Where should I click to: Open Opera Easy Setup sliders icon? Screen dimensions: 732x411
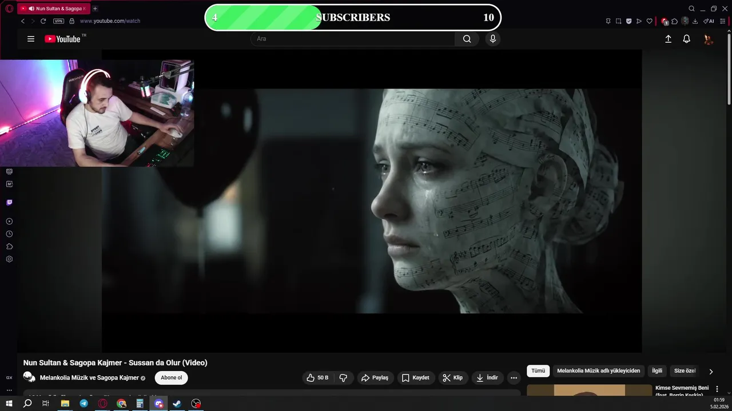[724, 21]
